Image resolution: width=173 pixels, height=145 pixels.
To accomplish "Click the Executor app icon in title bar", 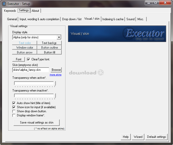I will 4,4.
